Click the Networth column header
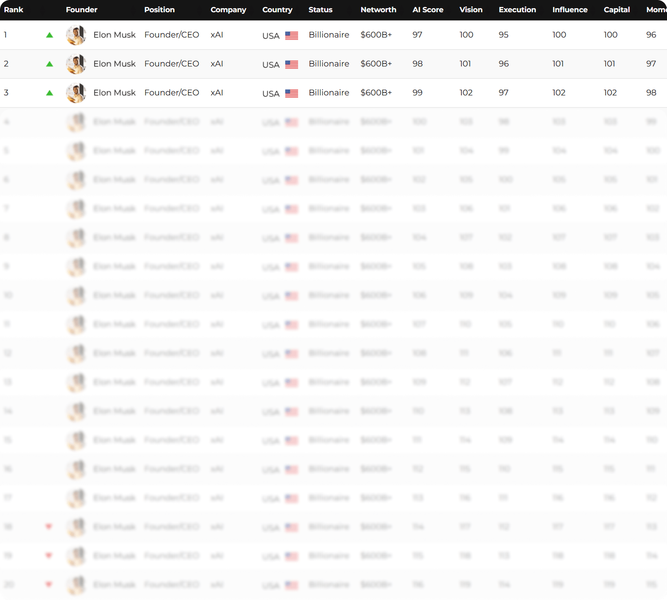The width and height of the screenshot is (667, 600). (378, 10)
